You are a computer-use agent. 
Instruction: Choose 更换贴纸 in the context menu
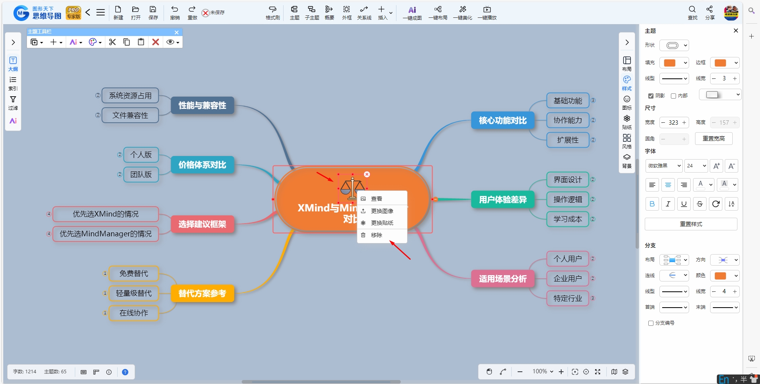click(x=382, y=223)
